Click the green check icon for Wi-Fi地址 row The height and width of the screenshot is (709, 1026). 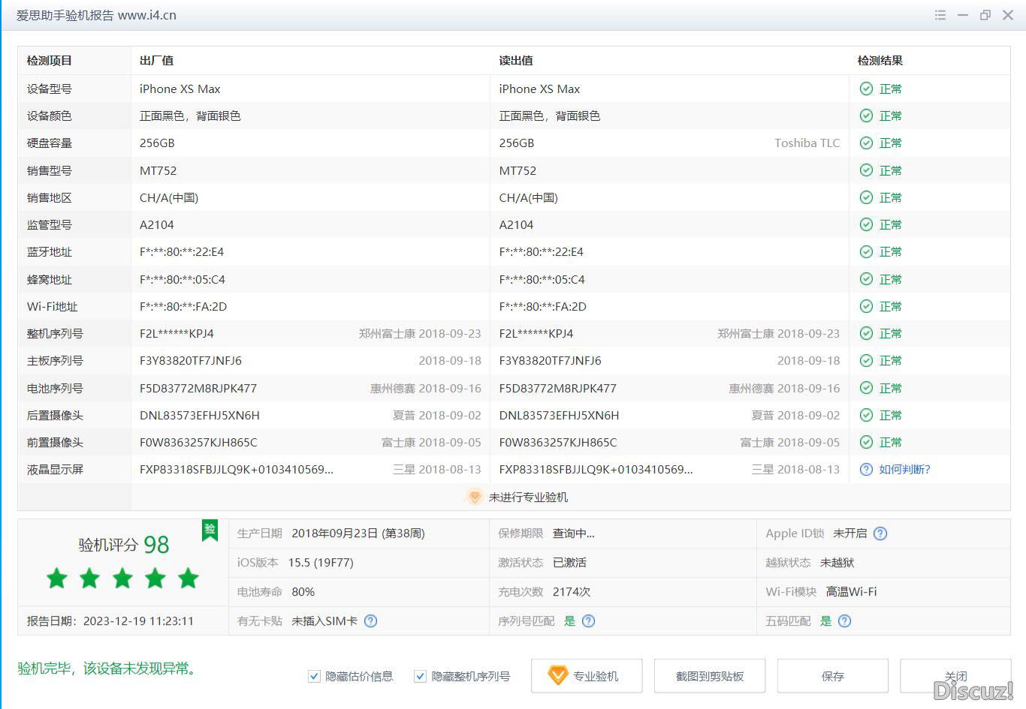(x=866, y=306)
